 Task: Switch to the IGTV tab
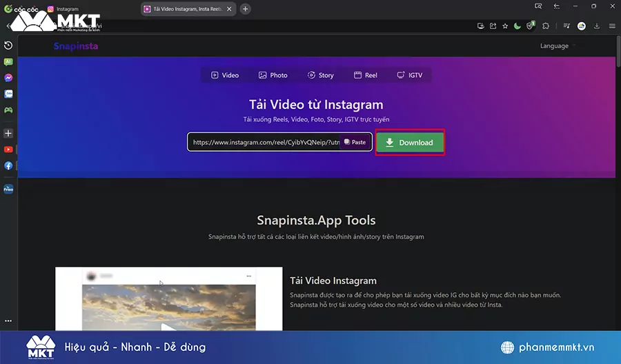pyautogui.click(x=409, y=75)
